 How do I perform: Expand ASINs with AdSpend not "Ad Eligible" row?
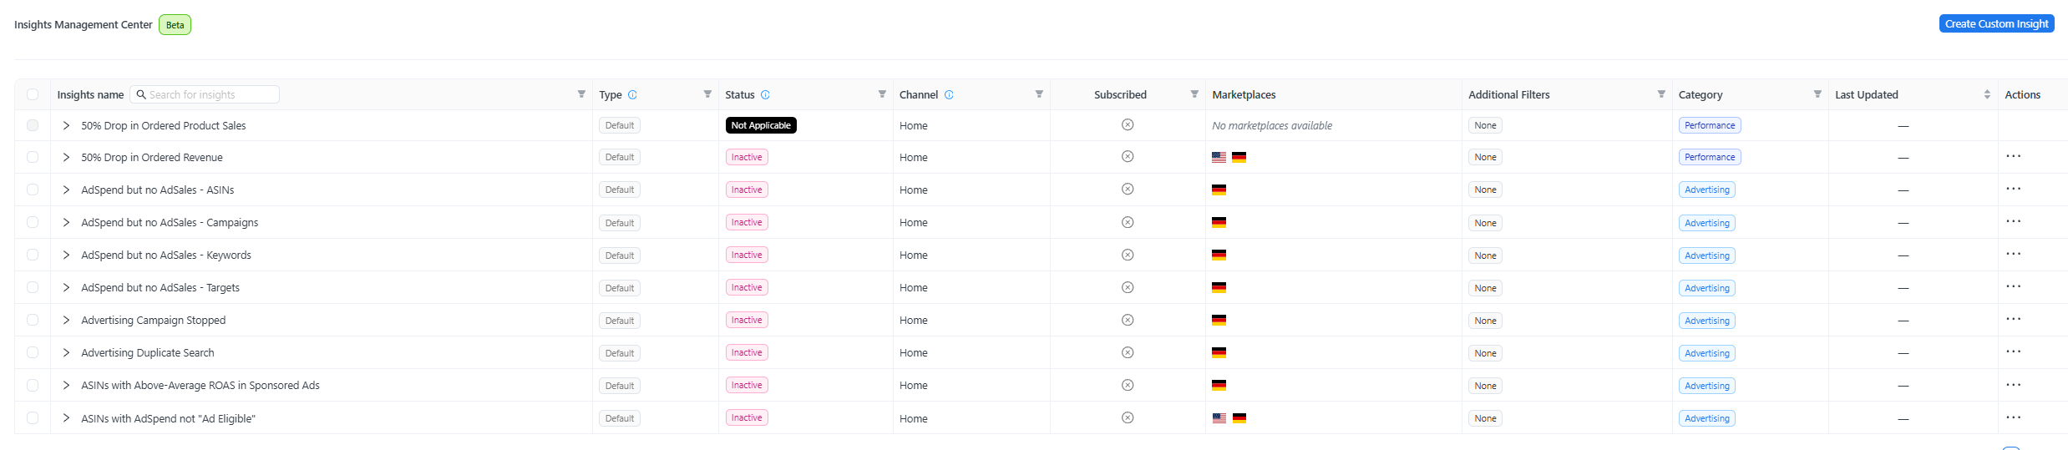66,417
